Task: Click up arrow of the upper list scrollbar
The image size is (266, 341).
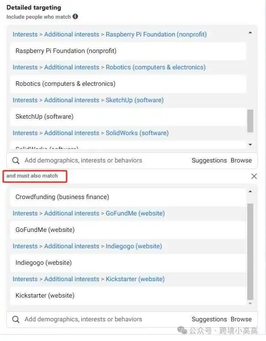Action: [x=250, y=32]
